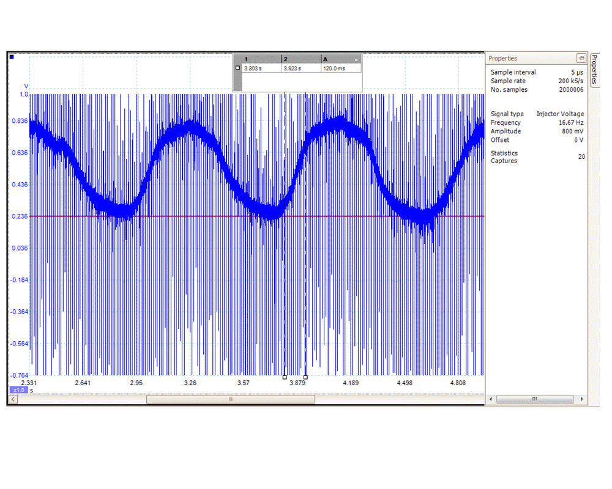
Task: Click Properties panel scrollbar left arrow
Action: pyautogui.click(x=491, y=399)
